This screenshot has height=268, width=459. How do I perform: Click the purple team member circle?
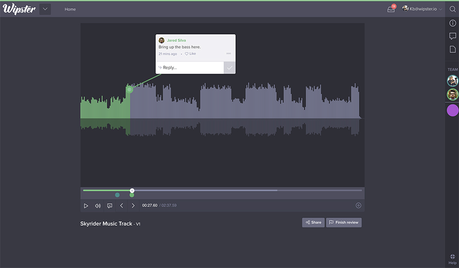[453, 110]
